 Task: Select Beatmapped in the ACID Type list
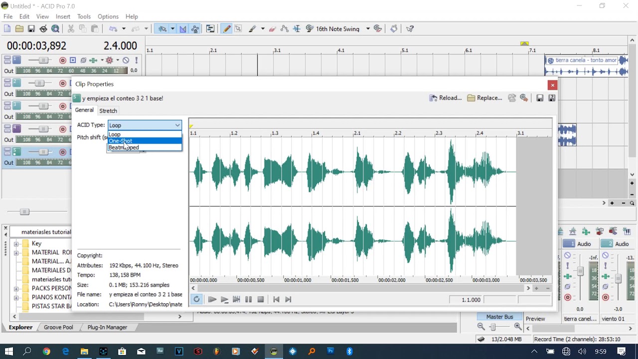coord(145,148)
